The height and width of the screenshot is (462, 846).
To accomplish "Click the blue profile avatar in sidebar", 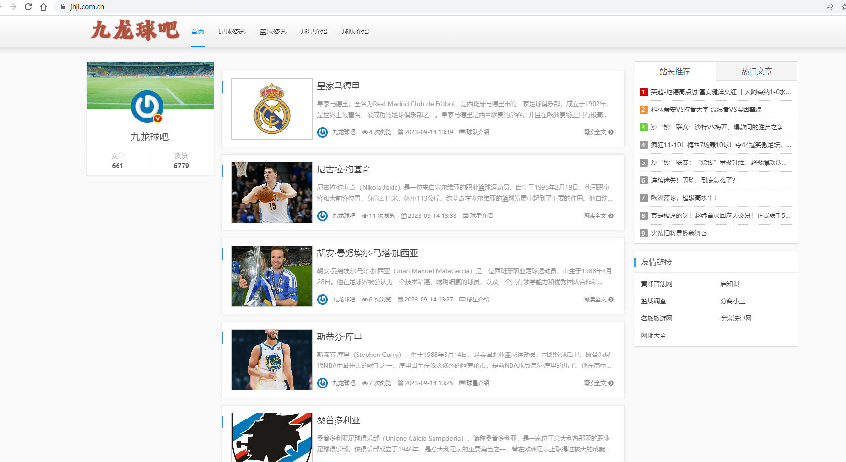I will [x=147, y=106].
